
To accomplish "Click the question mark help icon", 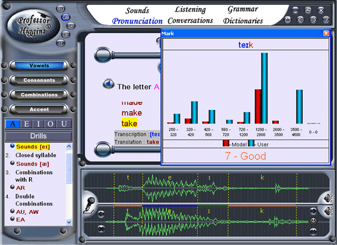I will click(x=326, y=20).
